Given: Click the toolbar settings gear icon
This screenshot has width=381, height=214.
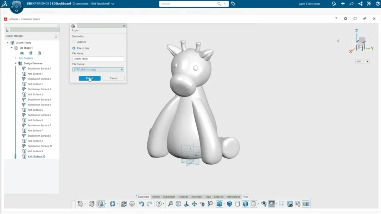Looking at the screenshot, I should point(132,204).
